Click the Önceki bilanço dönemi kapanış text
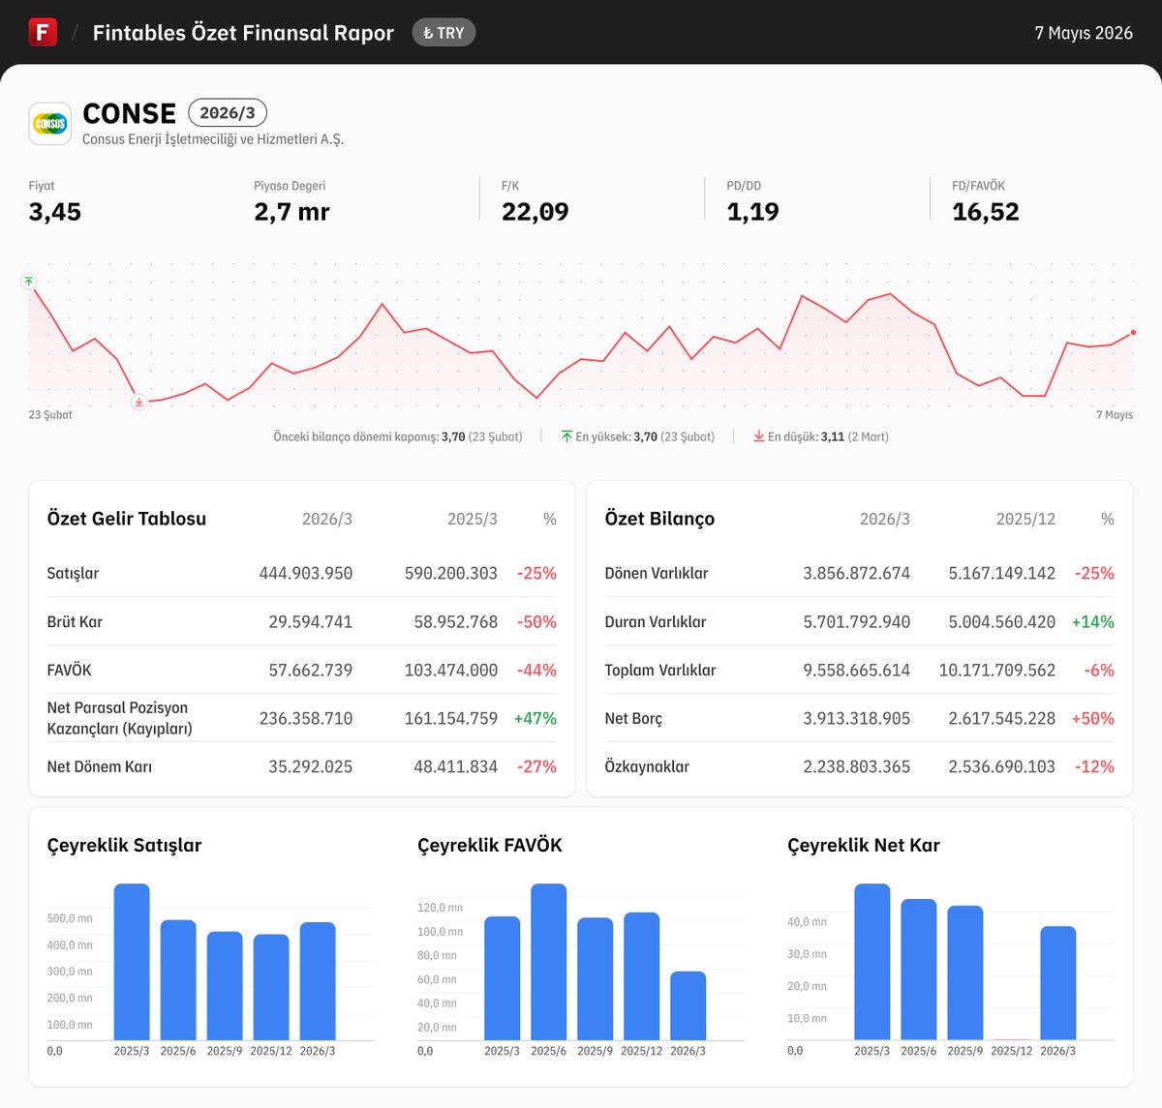Image resolution: width=1162 pixels, height=1108 pixels. coord(398,437)
